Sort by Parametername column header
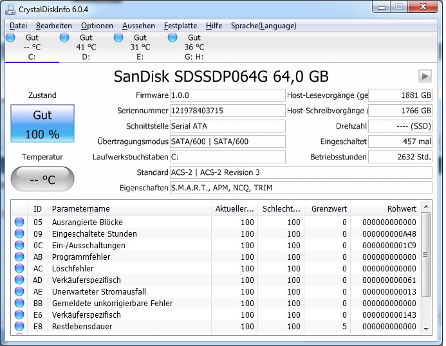446x346 pixels. [129, 208]
